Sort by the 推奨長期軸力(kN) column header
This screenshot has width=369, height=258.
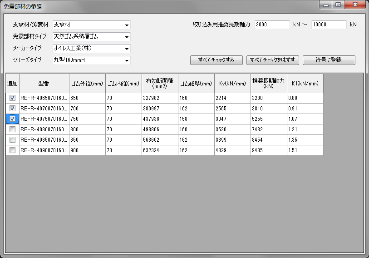coord(269,84)
